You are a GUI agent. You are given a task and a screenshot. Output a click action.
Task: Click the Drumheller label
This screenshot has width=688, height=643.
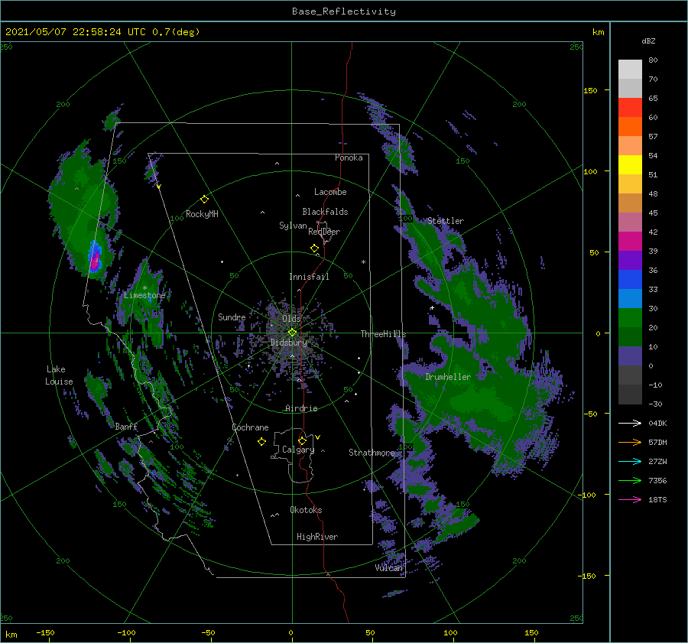point(448,377)
